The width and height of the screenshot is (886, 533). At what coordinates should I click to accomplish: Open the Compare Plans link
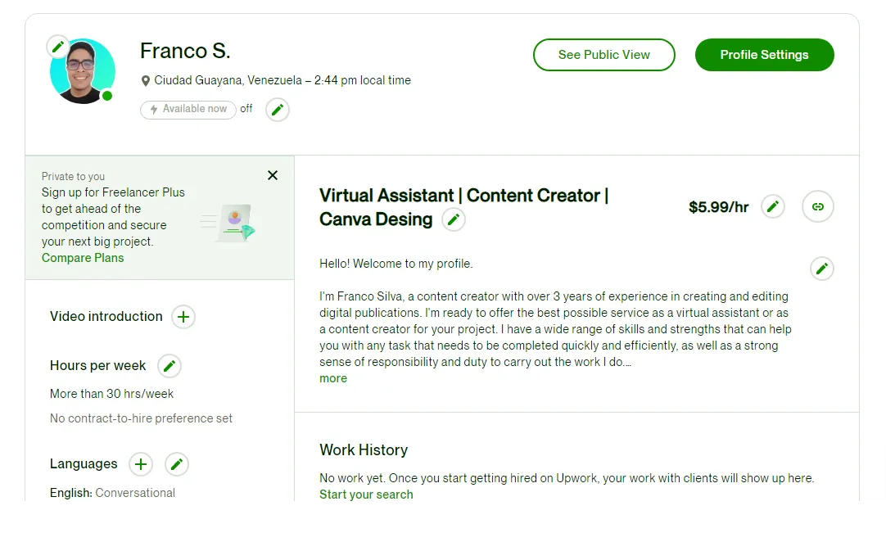[x=83, y=258]
